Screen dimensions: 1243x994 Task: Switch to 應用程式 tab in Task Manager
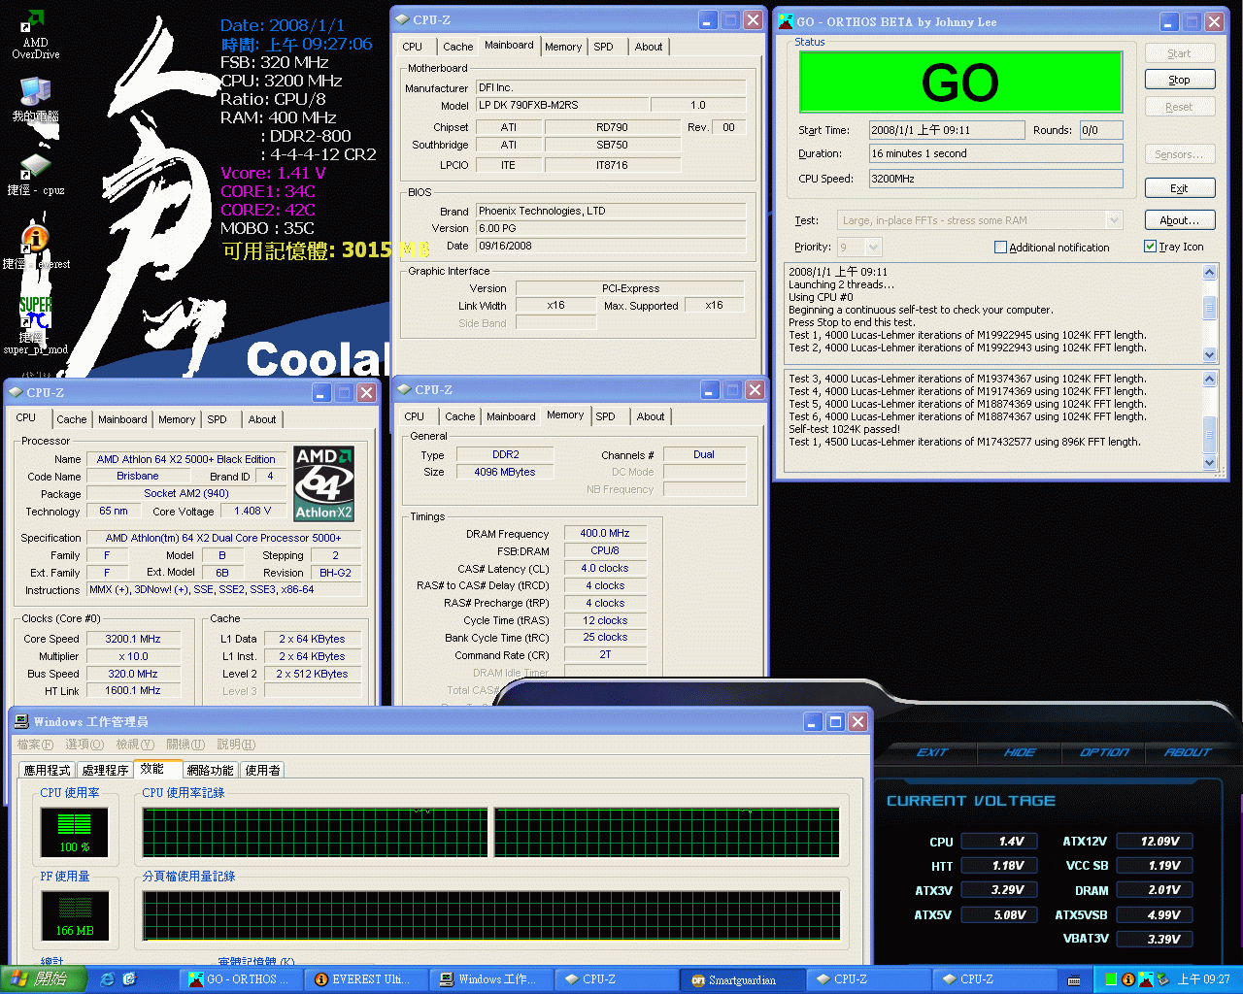click(x=48, y=770)
